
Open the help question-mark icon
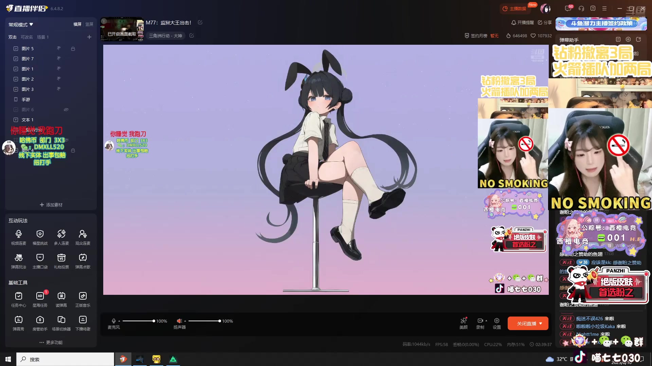pyautogui.click(x=593, y=8)
